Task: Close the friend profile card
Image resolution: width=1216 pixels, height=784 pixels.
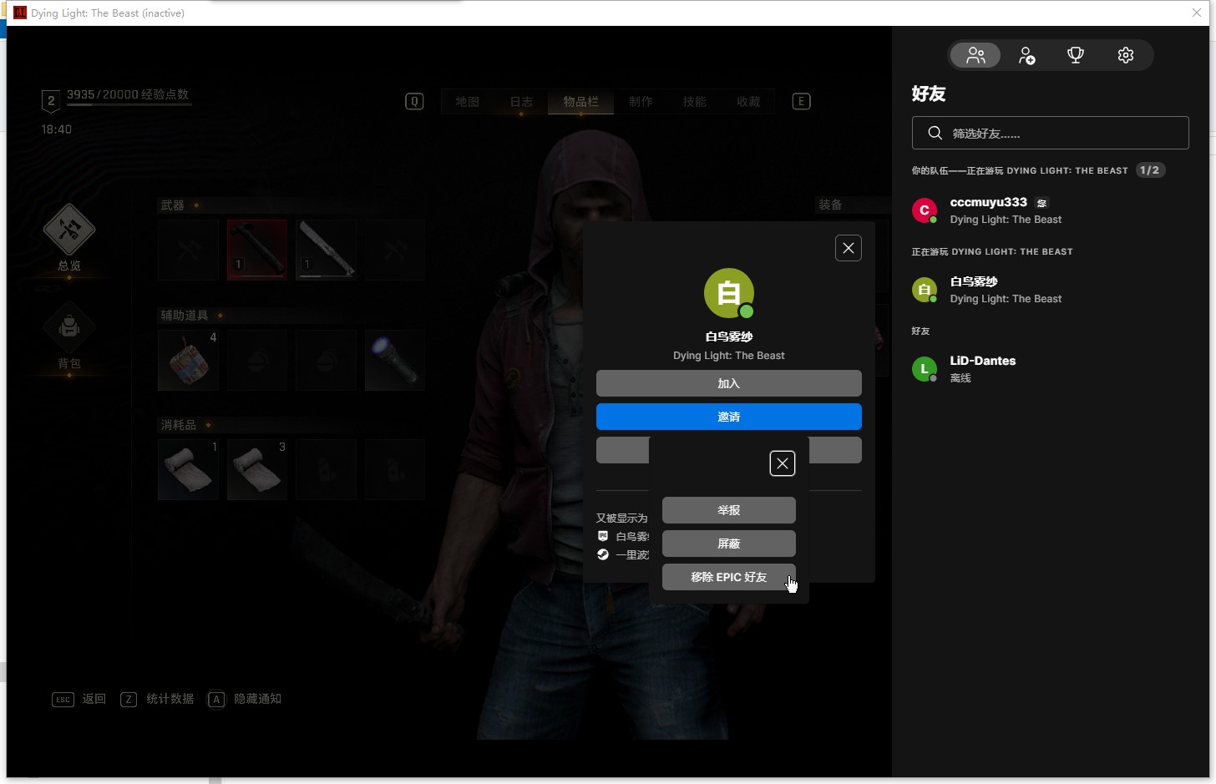Action: click(848, 248)
